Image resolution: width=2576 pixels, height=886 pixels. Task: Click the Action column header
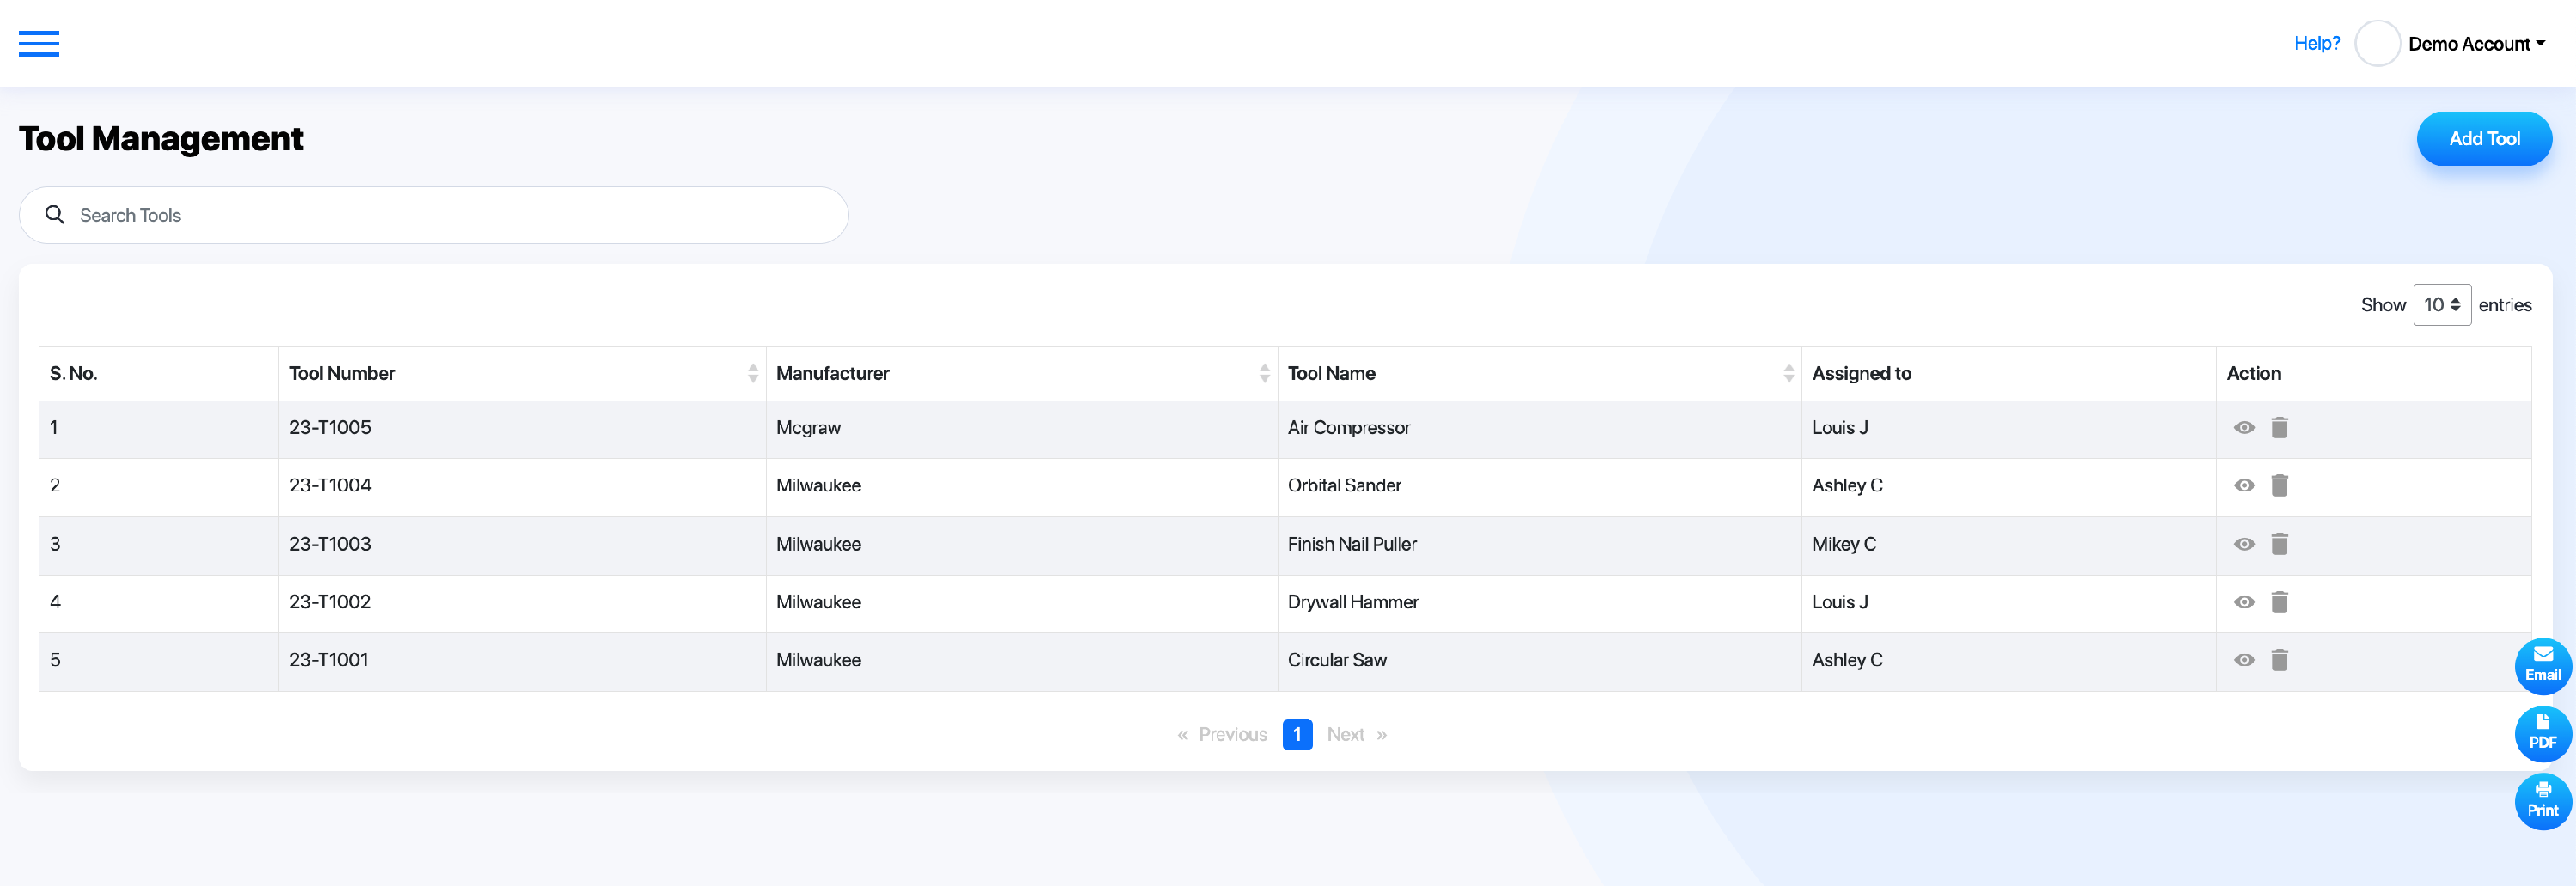(x=2253, y=374)
